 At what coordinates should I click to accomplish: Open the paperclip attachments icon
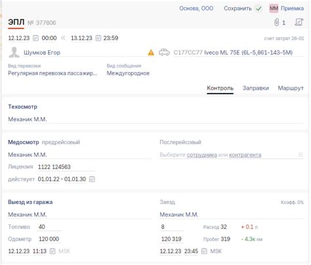point(277,22)
